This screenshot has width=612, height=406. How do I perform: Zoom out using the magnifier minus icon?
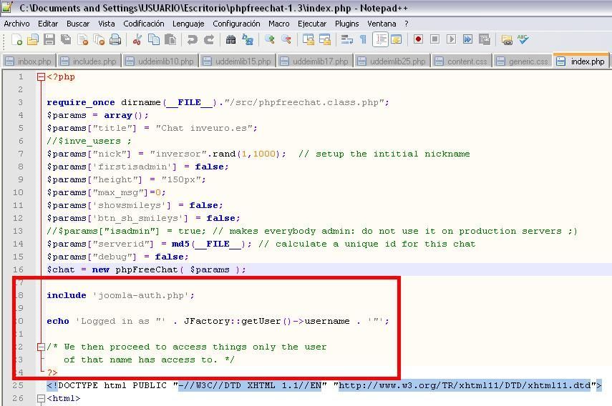286,39
